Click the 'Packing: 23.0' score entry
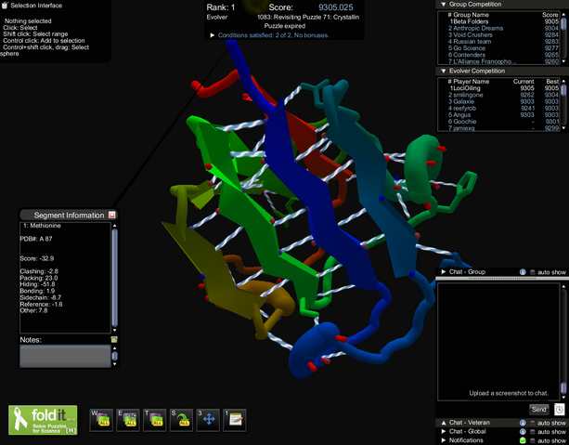 39,278
